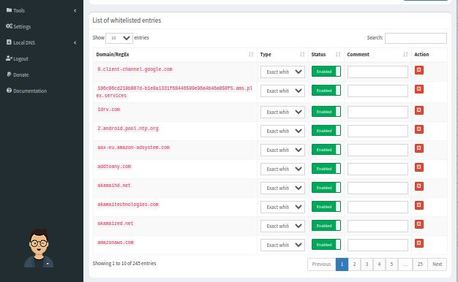This screenshot has height=282, width=458.
Task: Click the Settings gears icon
Action: (9, 26)
